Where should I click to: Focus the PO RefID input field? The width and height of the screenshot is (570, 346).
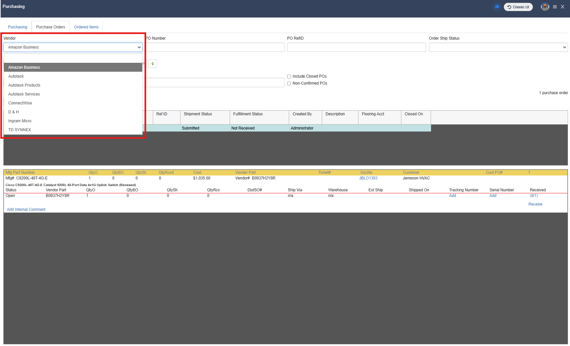[x=356, y=47]
